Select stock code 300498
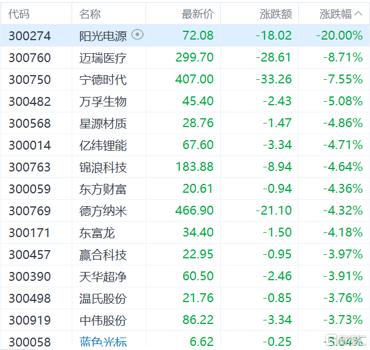Screen dimensions: 370x350 coord(30,298)
